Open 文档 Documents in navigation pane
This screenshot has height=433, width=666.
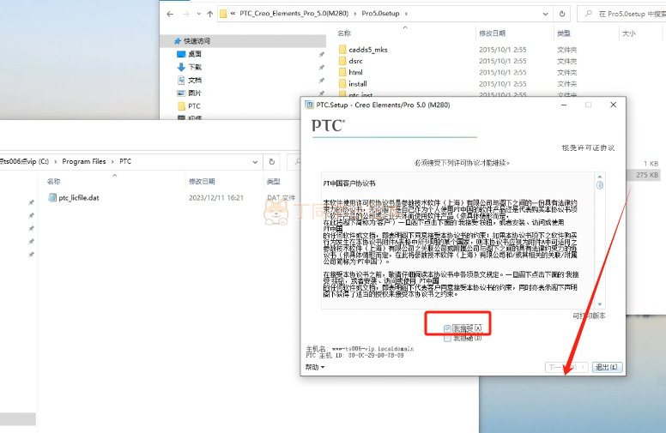point(195,81)
